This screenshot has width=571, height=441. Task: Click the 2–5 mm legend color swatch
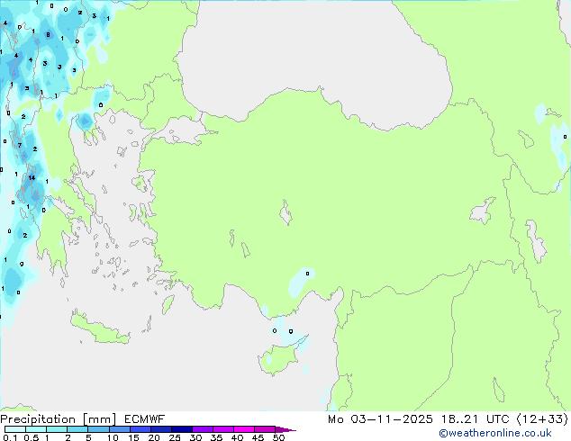77,429
